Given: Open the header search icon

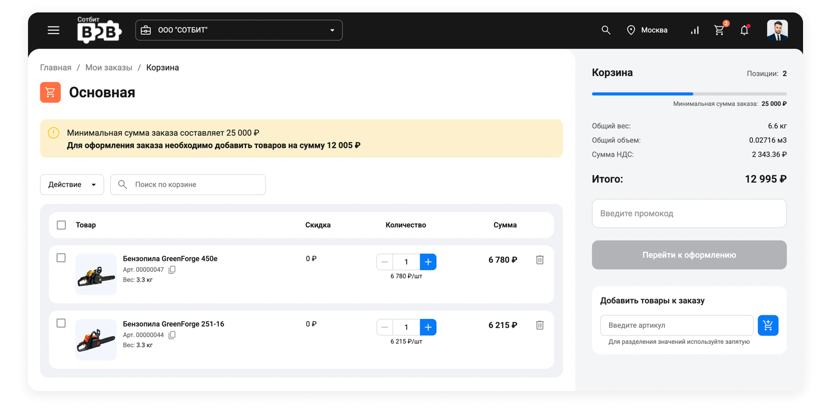Looking at the screenshot, I should pyautogui.click(x=606, y=30).
